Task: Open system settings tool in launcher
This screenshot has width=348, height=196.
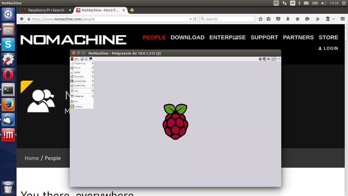Action: coord(8,60)
